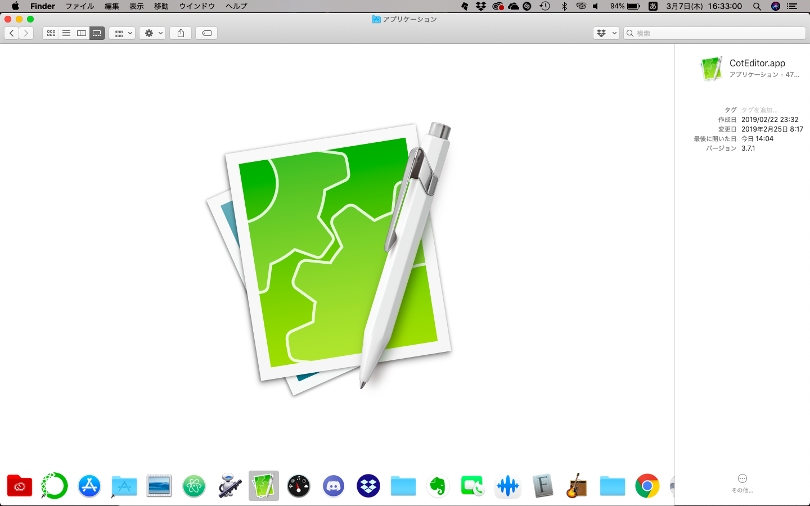This screenshot has height=506, width=810.
Task: Click the last opened value 今日 14:04
Action: 757,139
